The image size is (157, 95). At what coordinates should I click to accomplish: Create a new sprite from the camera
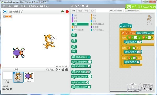(x=67, y=69)
